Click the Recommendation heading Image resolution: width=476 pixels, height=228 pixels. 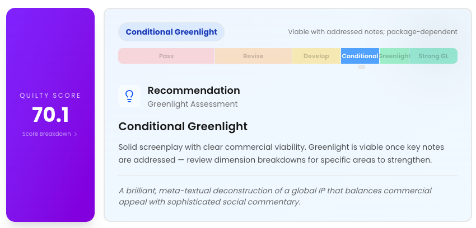coord(194,90)
